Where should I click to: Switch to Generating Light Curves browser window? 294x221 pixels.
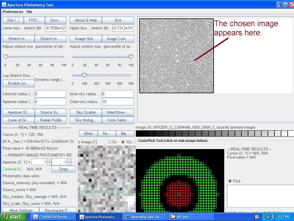144,217
